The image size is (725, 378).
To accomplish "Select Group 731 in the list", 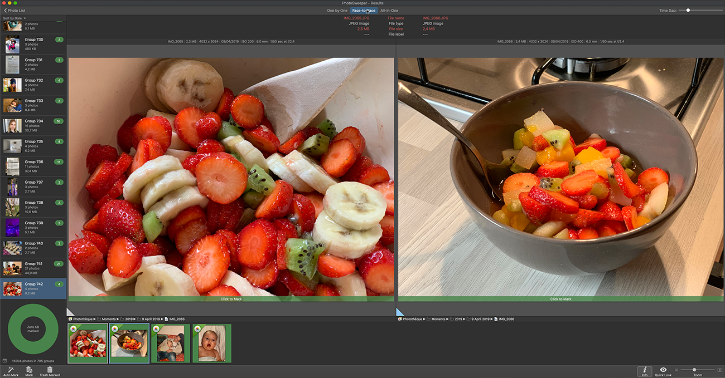I will coord(33,65).
